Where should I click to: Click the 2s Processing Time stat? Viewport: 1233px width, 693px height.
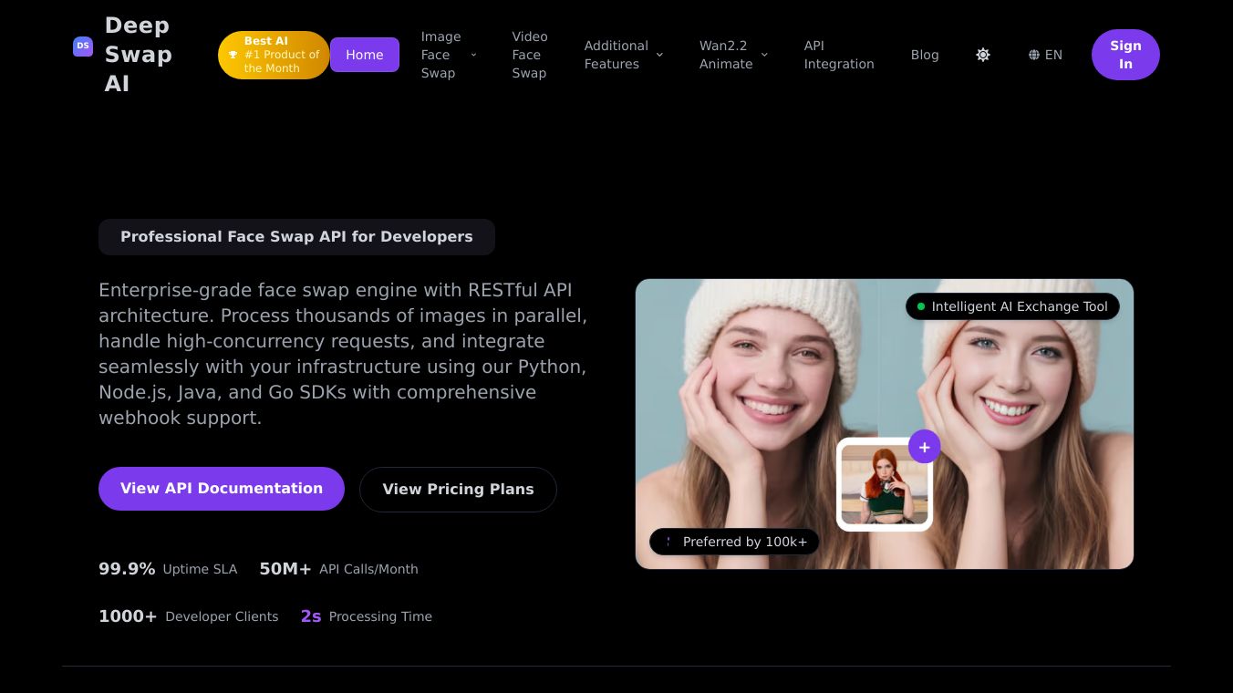(x=367, y=616)
